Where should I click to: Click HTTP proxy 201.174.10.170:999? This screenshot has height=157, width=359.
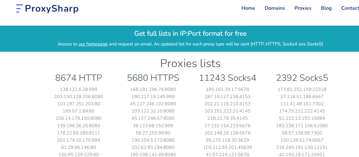click(78, 140)
